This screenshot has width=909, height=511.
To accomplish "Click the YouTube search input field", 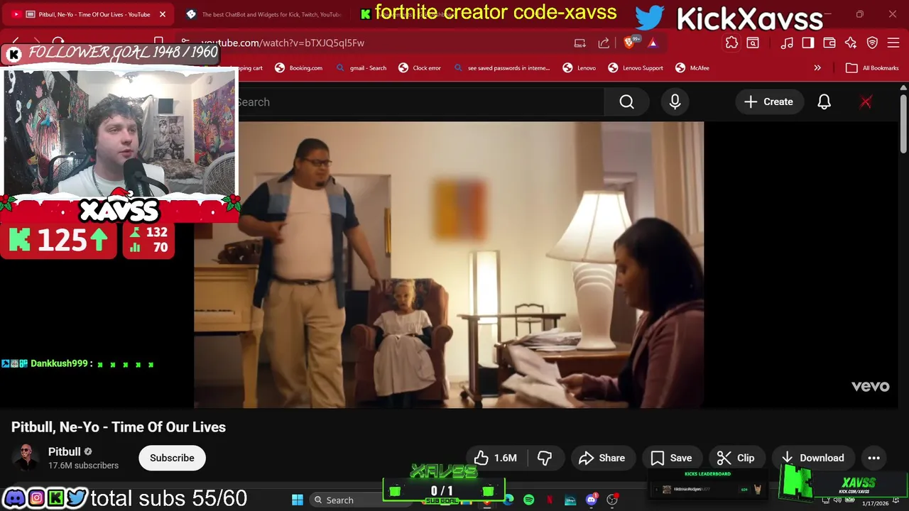I will coord(419,102).
